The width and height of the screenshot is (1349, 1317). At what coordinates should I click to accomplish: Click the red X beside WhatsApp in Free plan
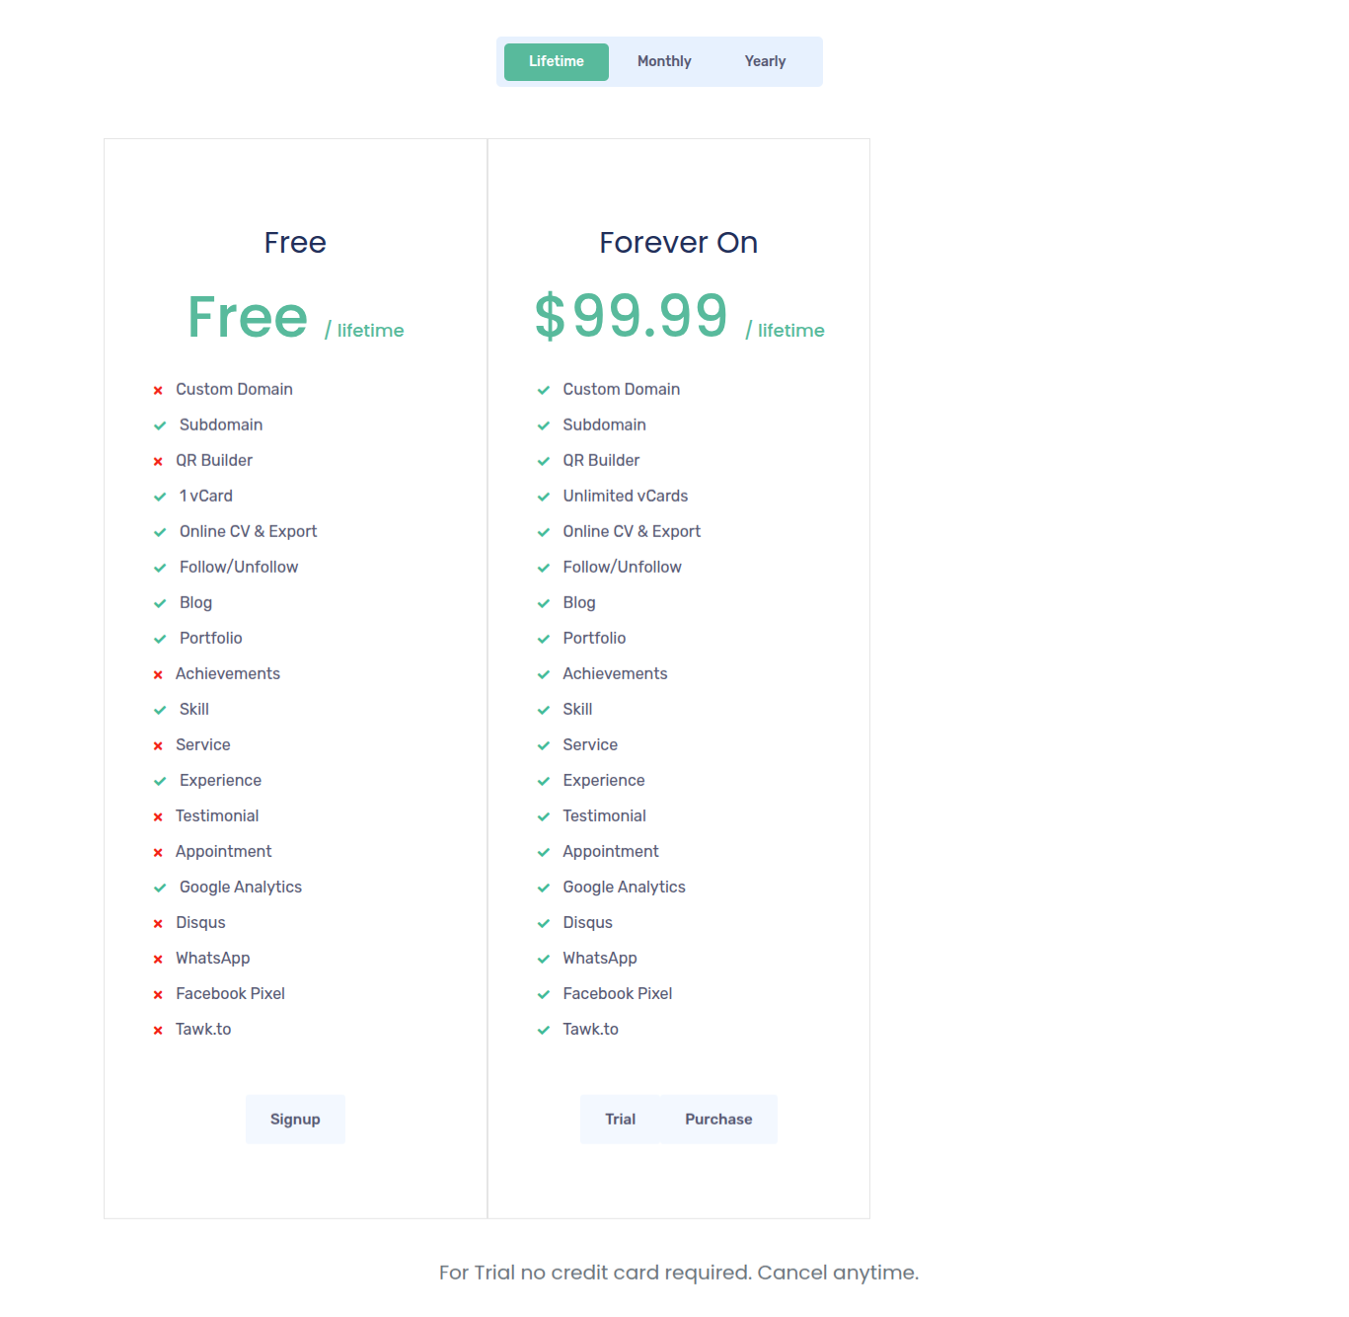click(x=159, y=959)
